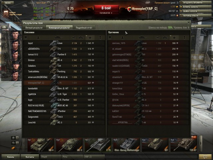This screenshot has width=213, height=160.
Task: Click «Обмен золота» button
Action: (195, 11)
